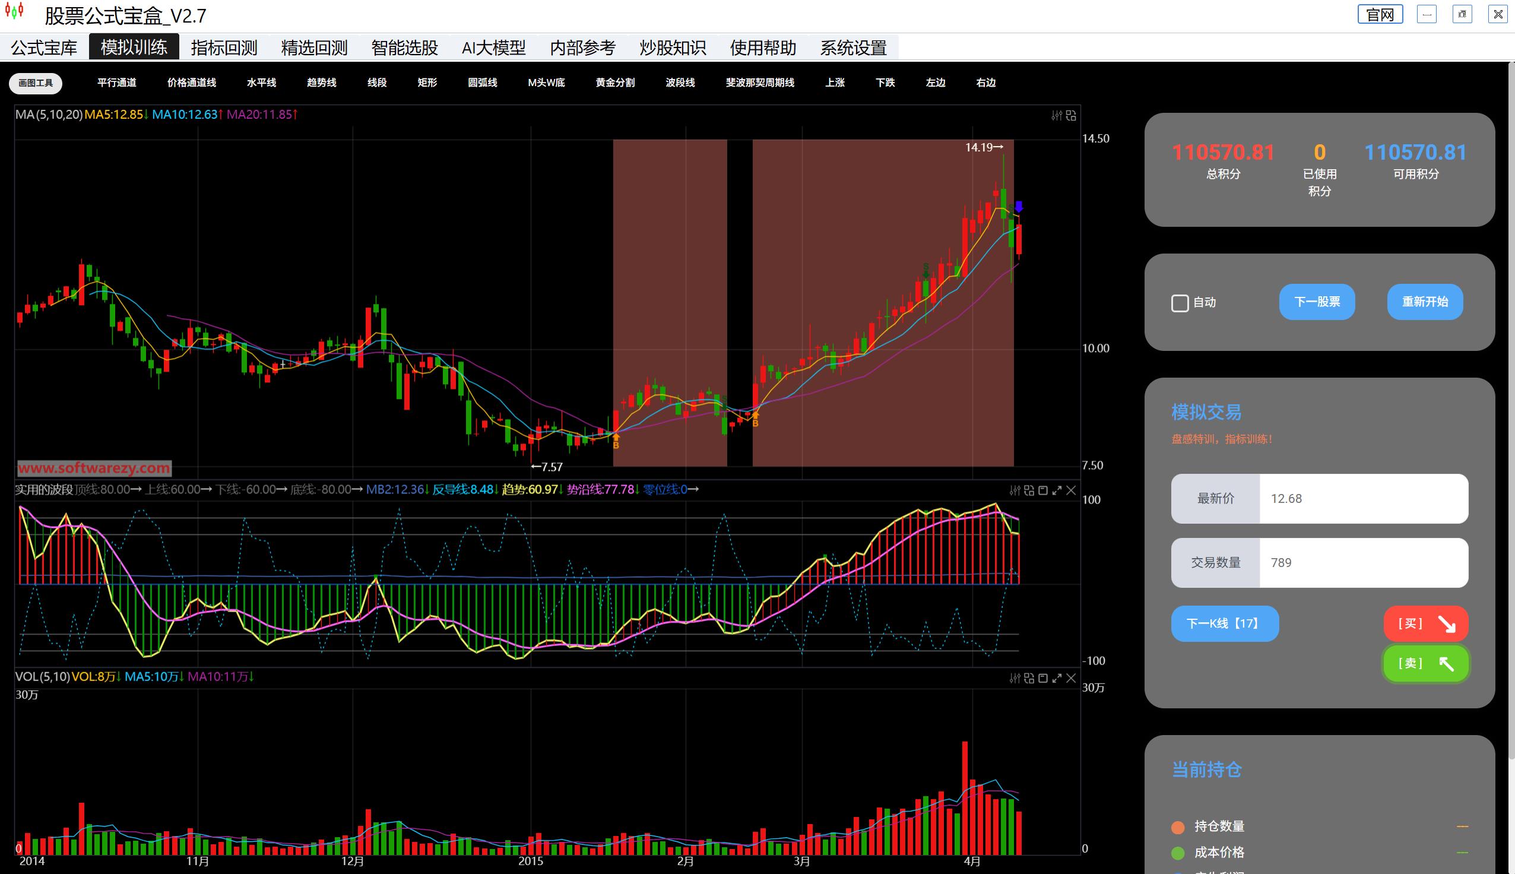The width and height of the screenshot is (1515, 874).
Task: Open 实用的波段 panel settings sliders icon
Action: 1015,490
